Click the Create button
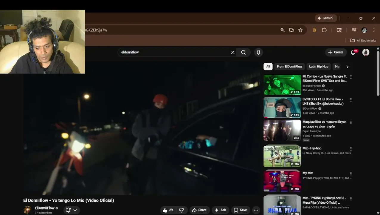 pyautogui.click(x=336, y=52)
